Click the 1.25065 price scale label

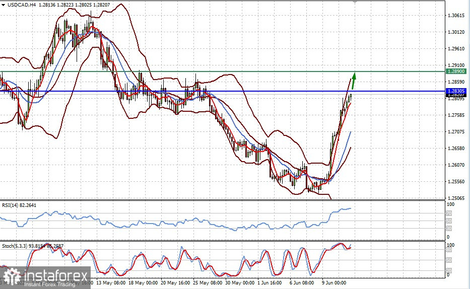[456, 198]
